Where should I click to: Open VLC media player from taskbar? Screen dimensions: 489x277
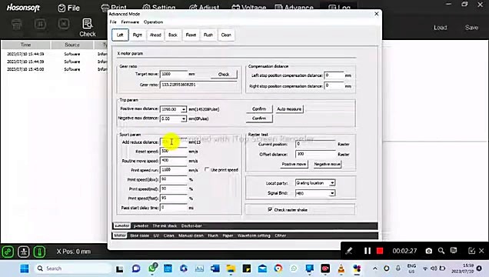click(x=341, y=269)
